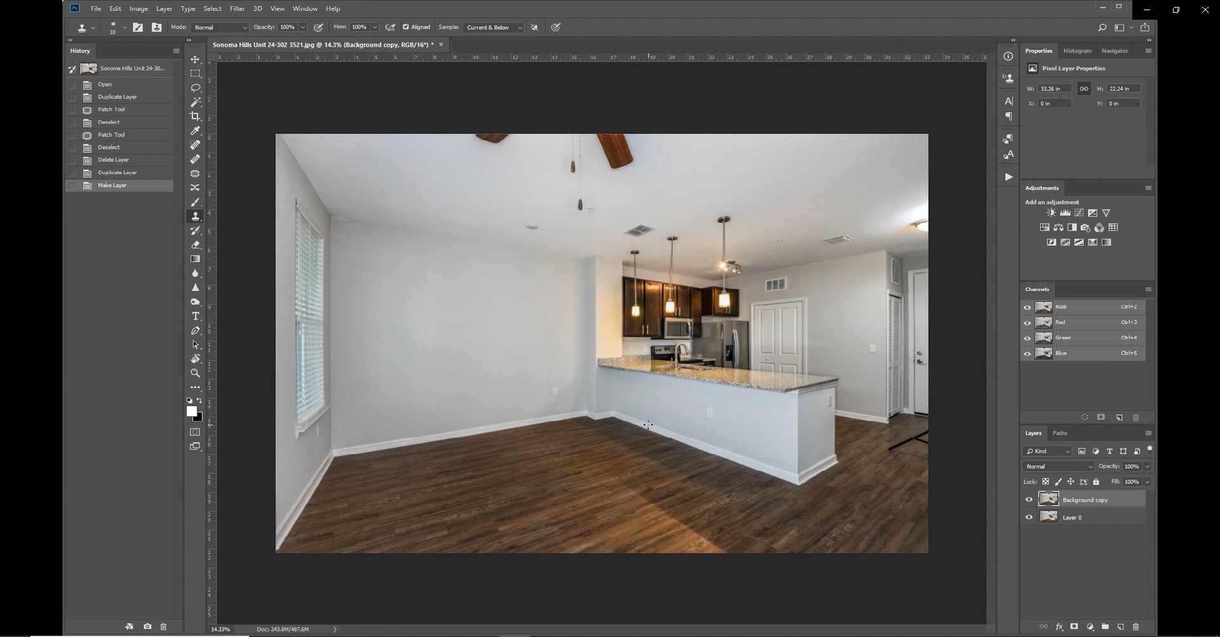Select the Make Layer history state
Screen dimensions: 1220x637
click(119, 185)
